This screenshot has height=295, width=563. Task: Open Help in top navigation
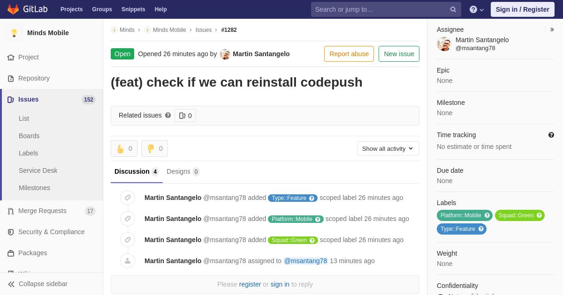point(161,9)
